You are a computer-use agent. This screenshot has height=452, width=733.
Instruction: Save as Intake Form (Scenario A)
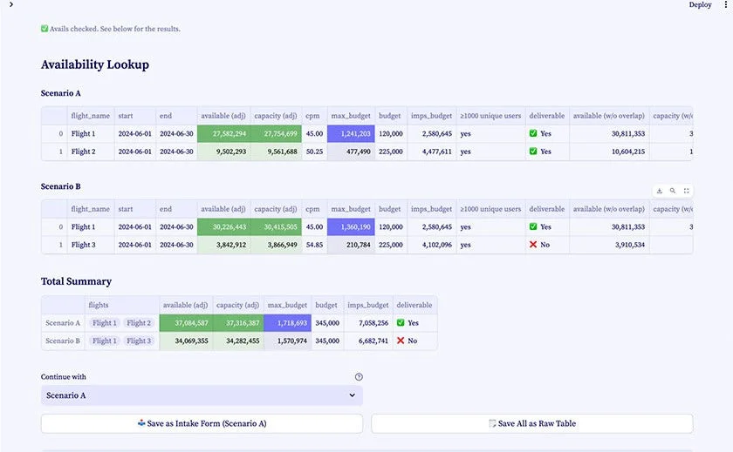[202, 423]
